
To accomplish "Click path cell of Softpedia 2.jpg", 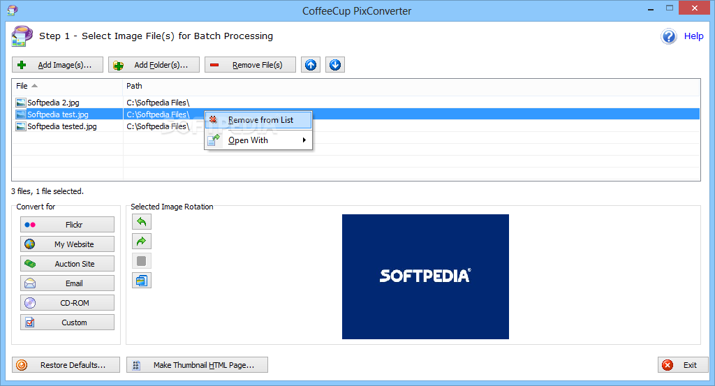I will [x=158, y=103].
